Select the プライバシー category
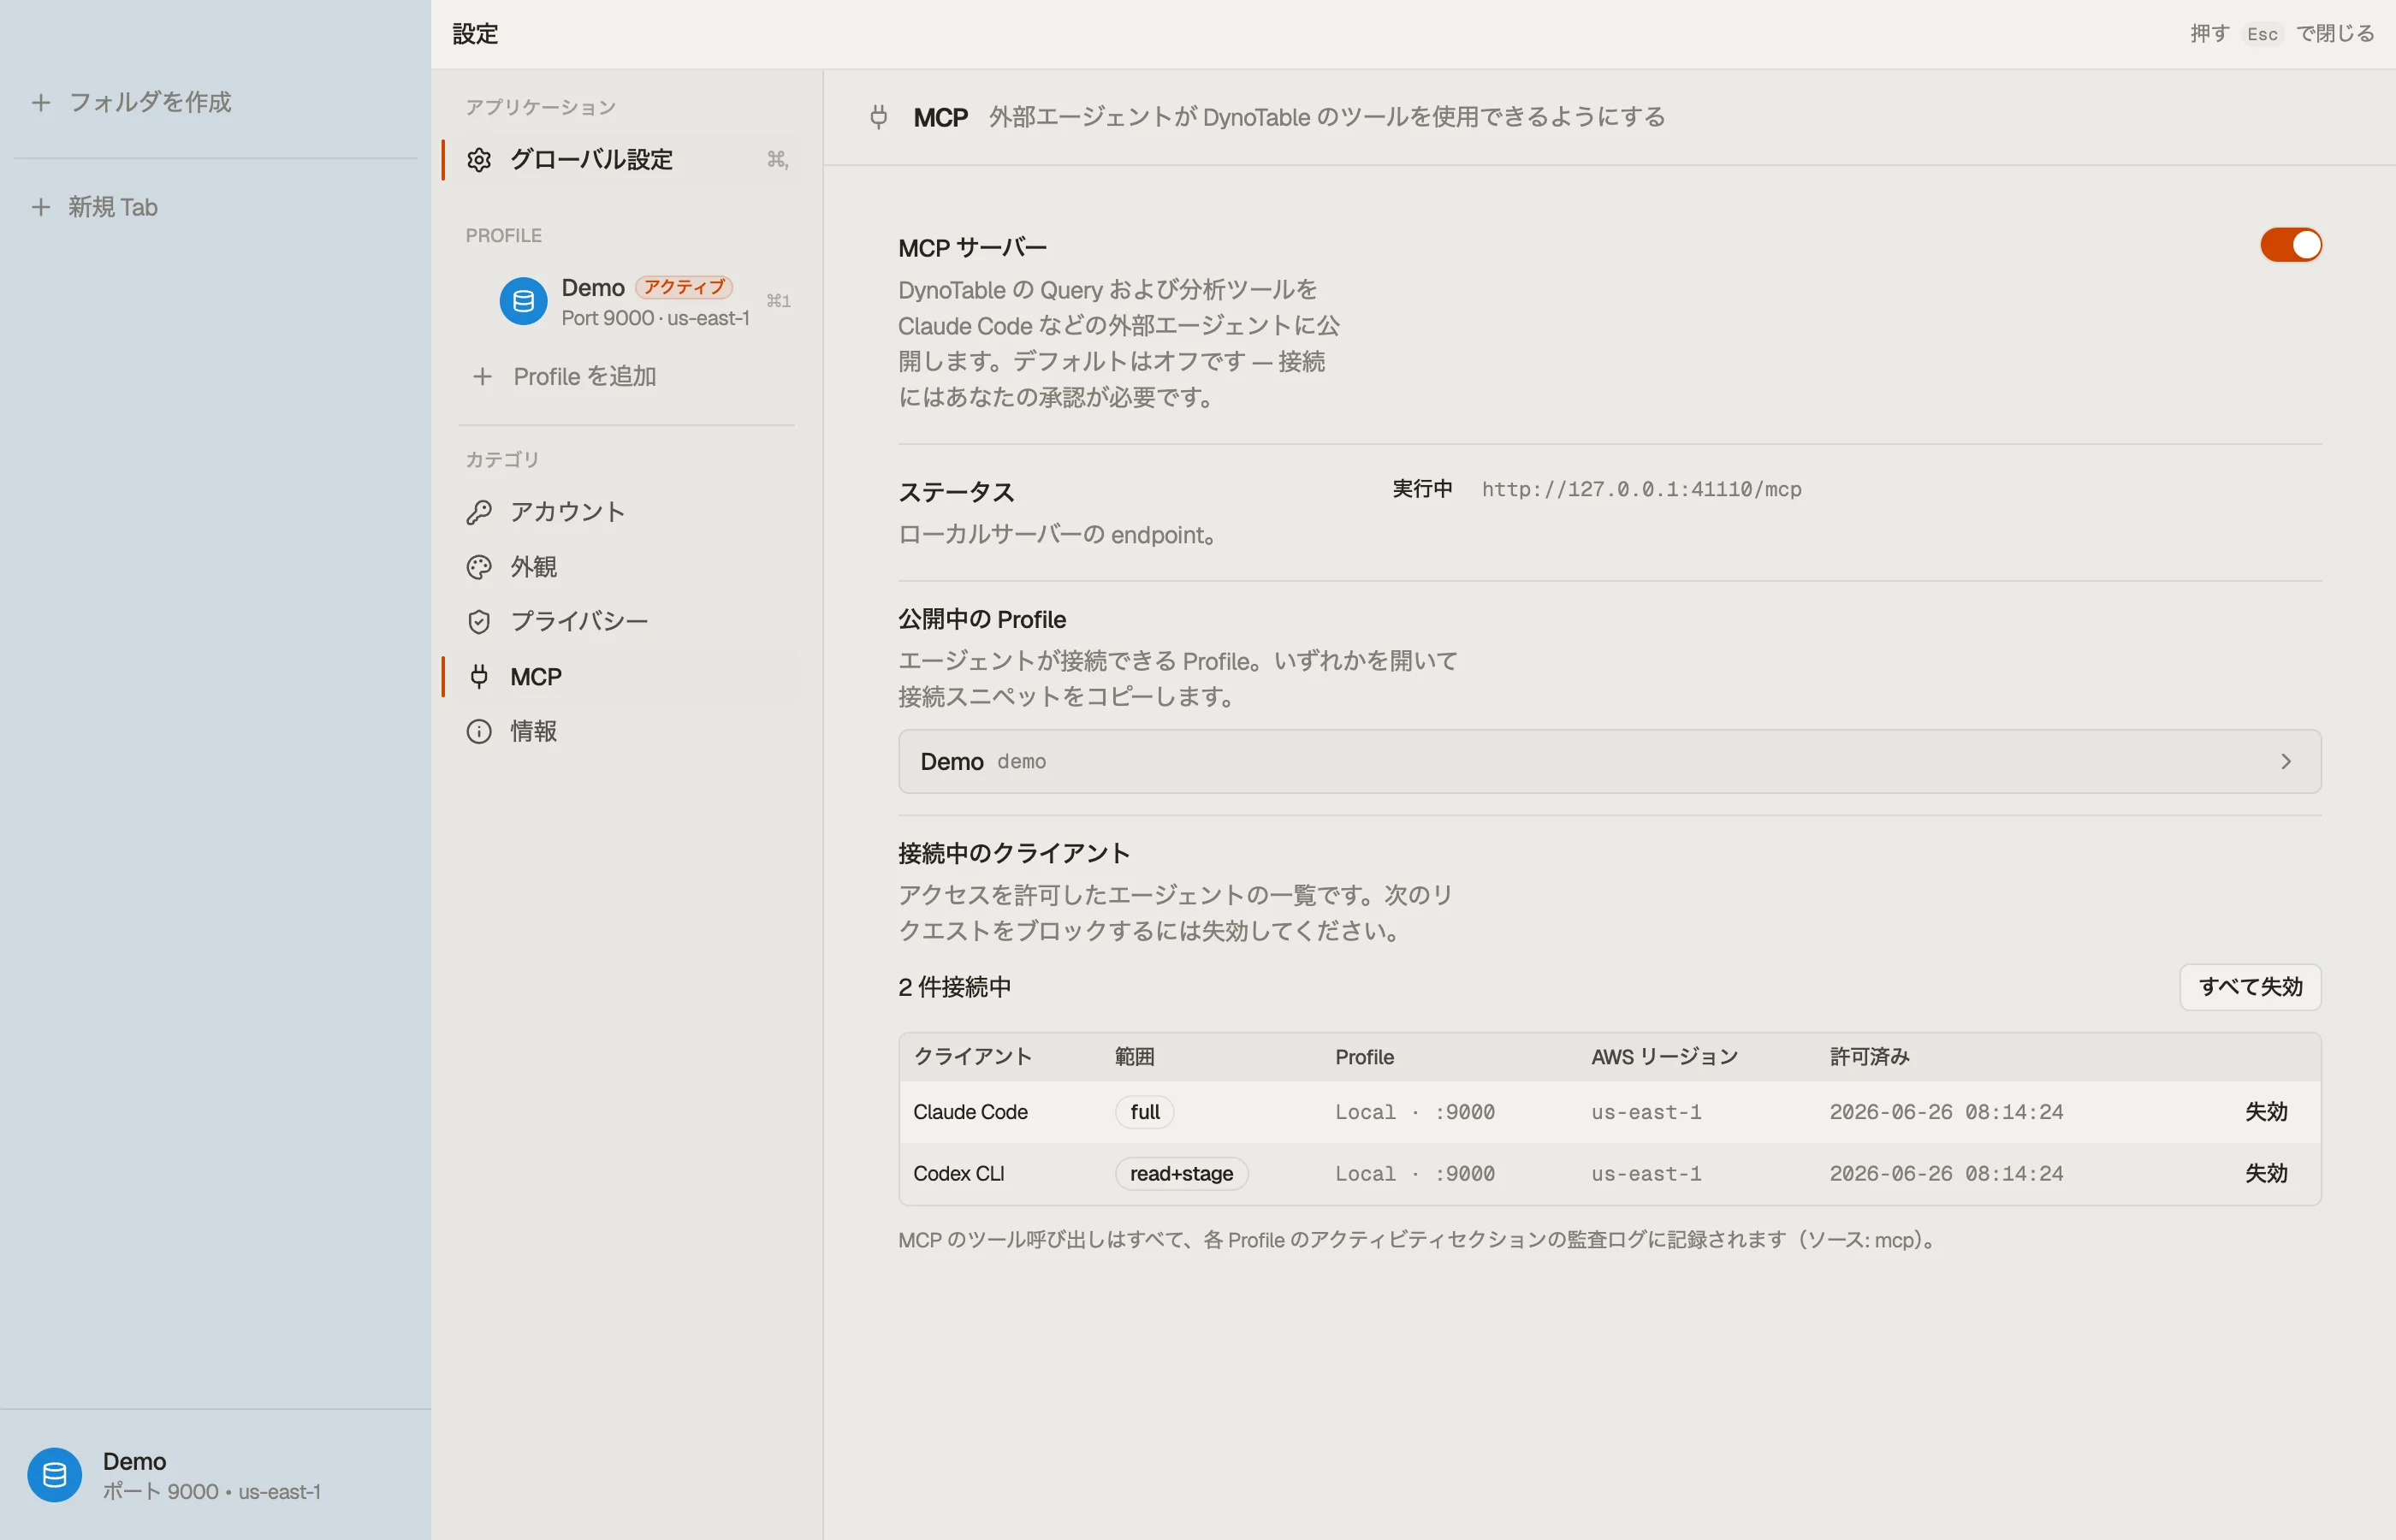Image resolution: width=2396 pixels, height=1540 pixels. pyautogui.click(x=622, y=621)
